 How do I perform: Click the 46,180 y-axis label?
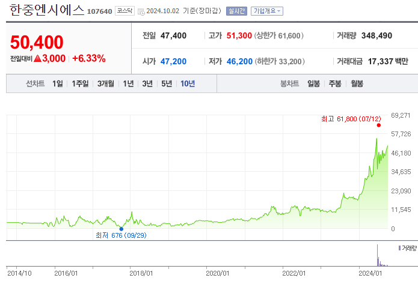click(401, 153)
